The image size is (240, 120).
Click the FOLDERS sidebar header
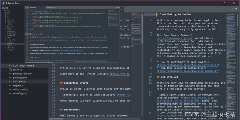click(5, 8)
